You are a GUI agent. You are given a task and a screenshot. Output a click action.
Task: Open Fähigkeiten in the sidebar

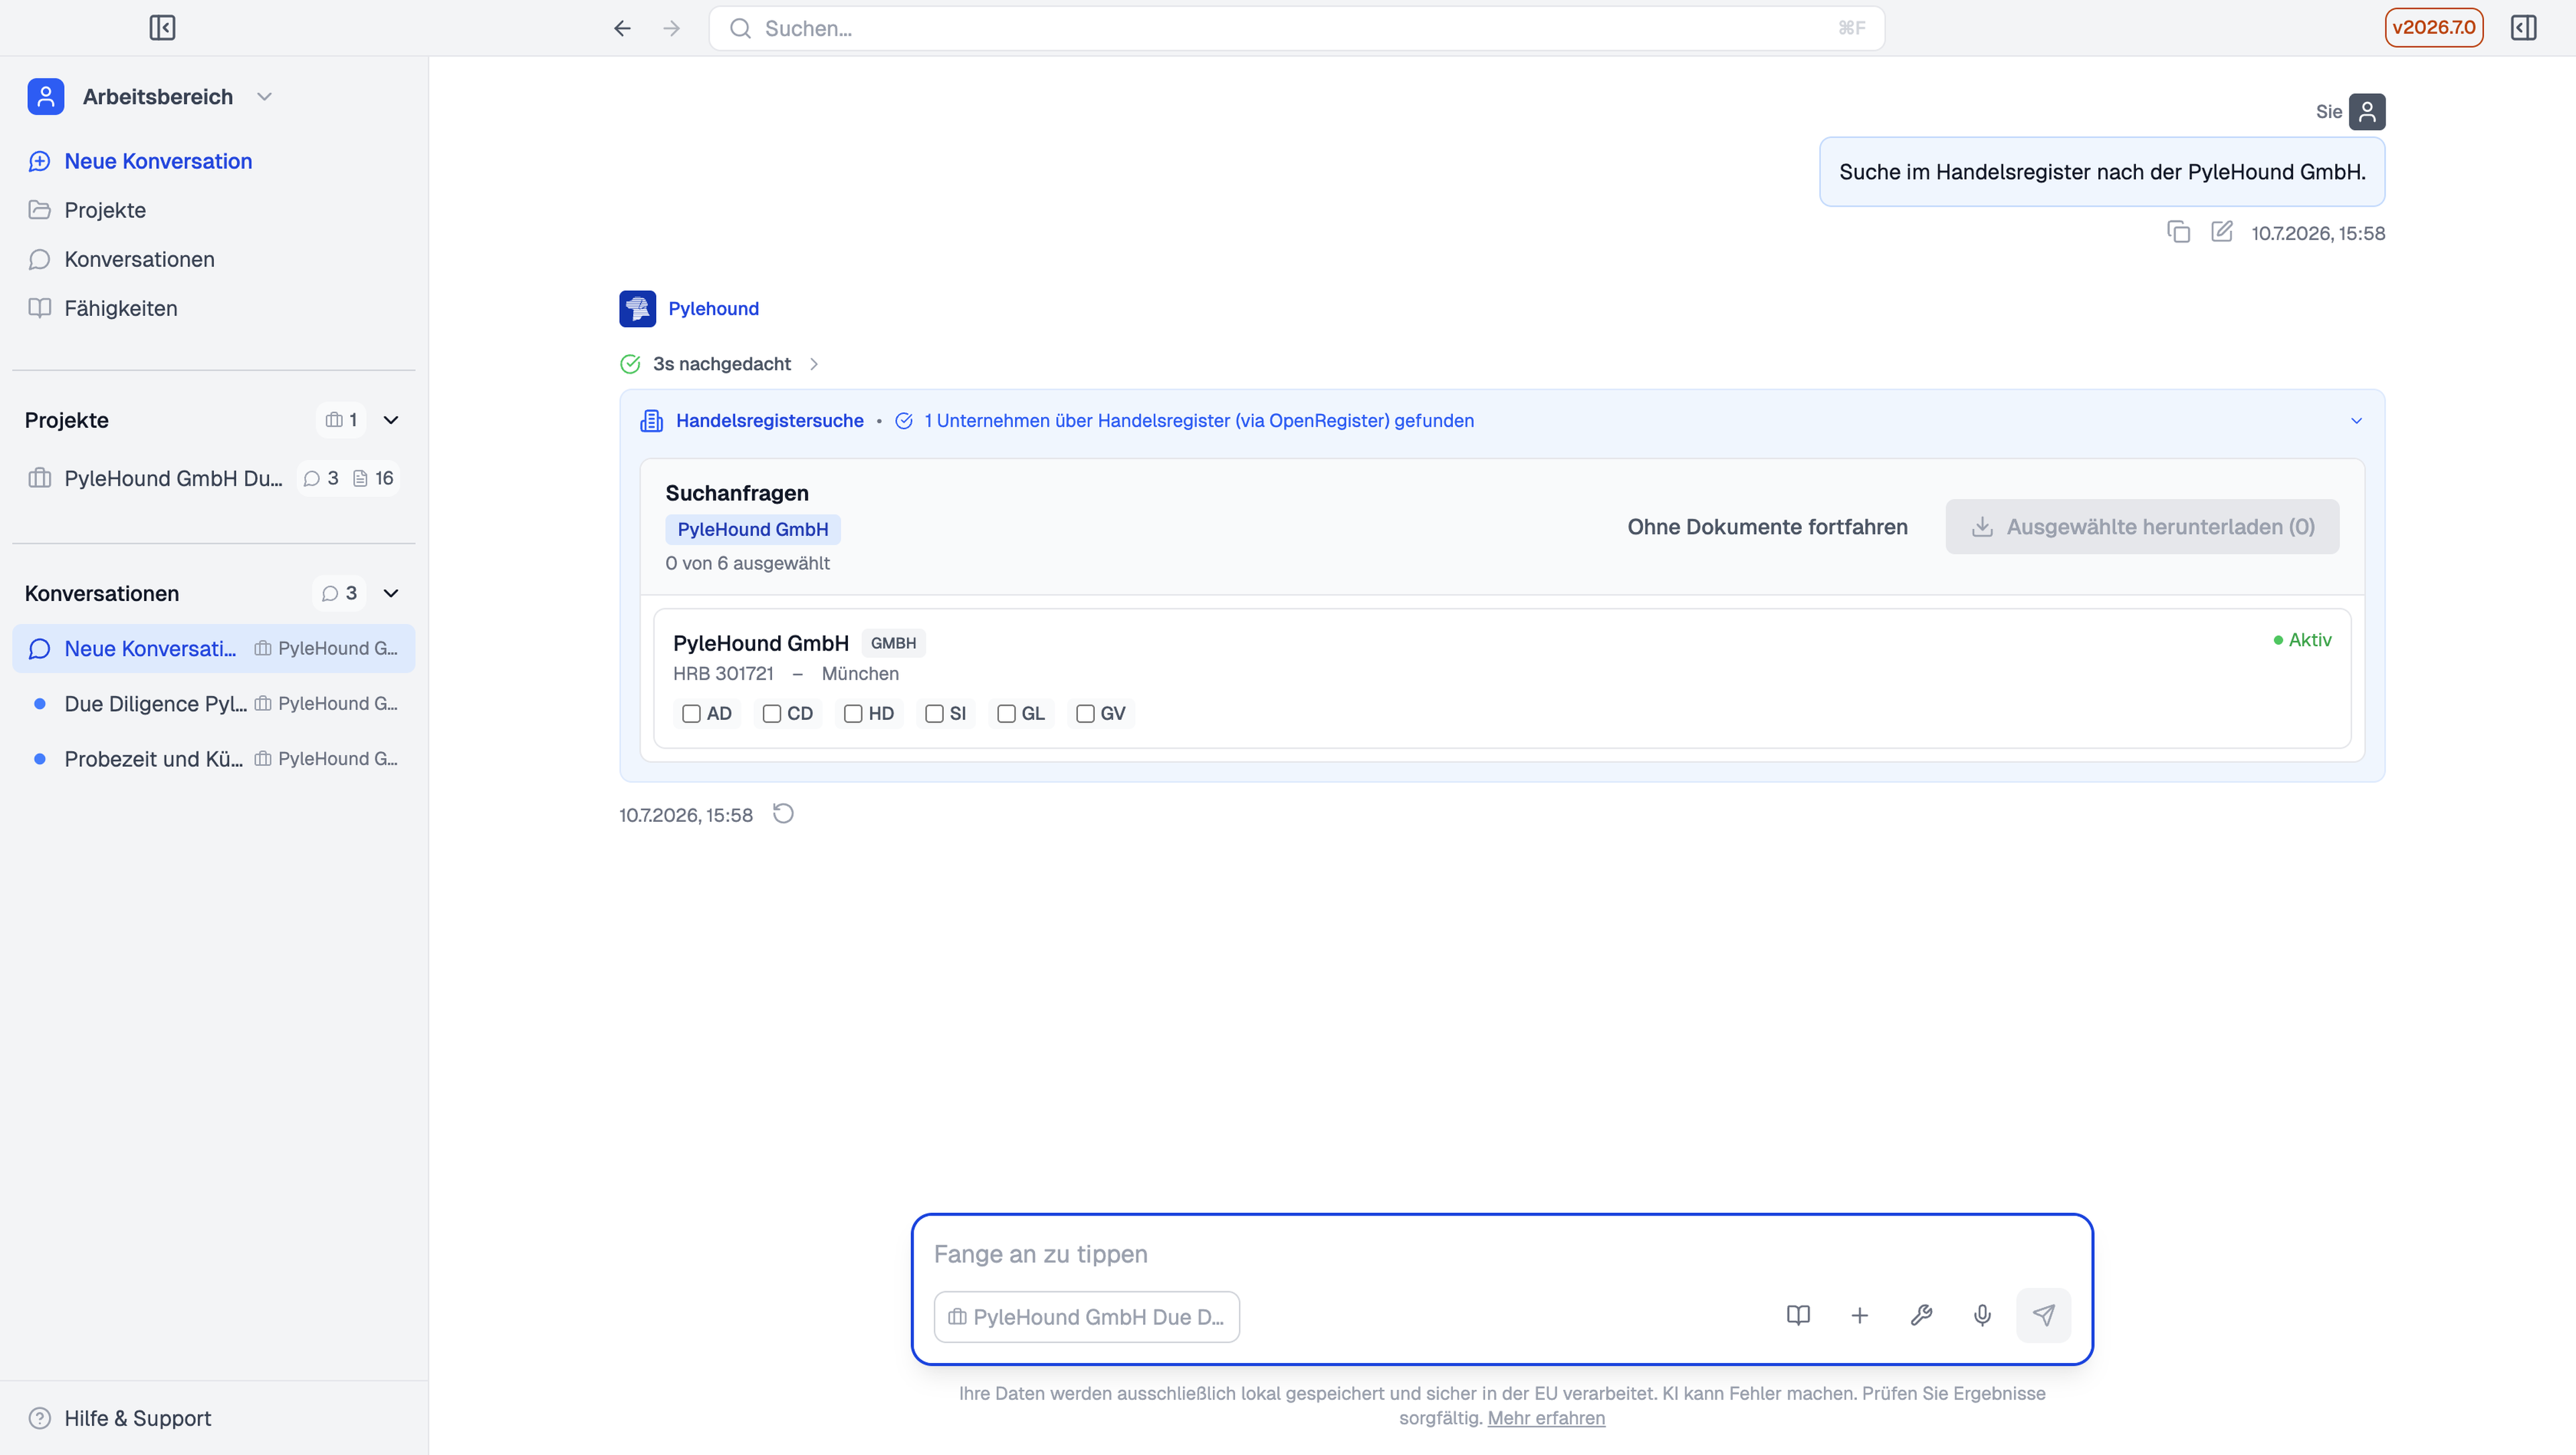tap(121, 308)
